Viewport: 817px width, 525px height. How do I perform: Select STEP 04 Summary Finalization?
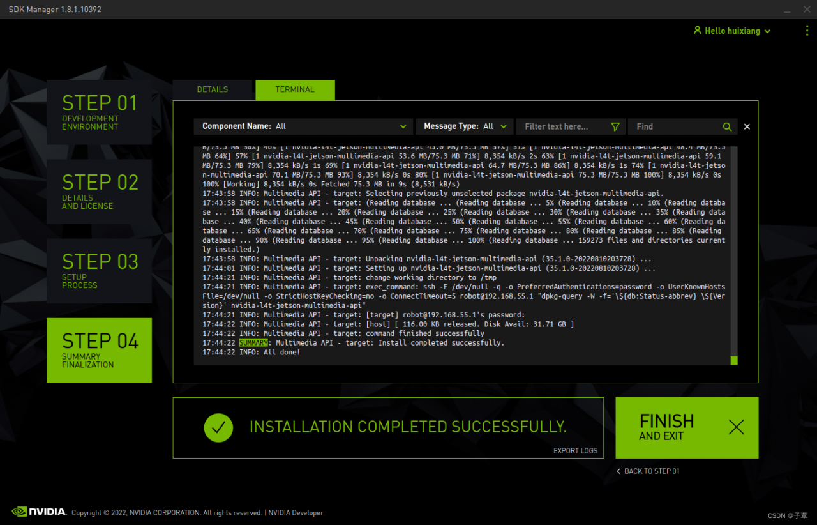(x=99, y=350)
